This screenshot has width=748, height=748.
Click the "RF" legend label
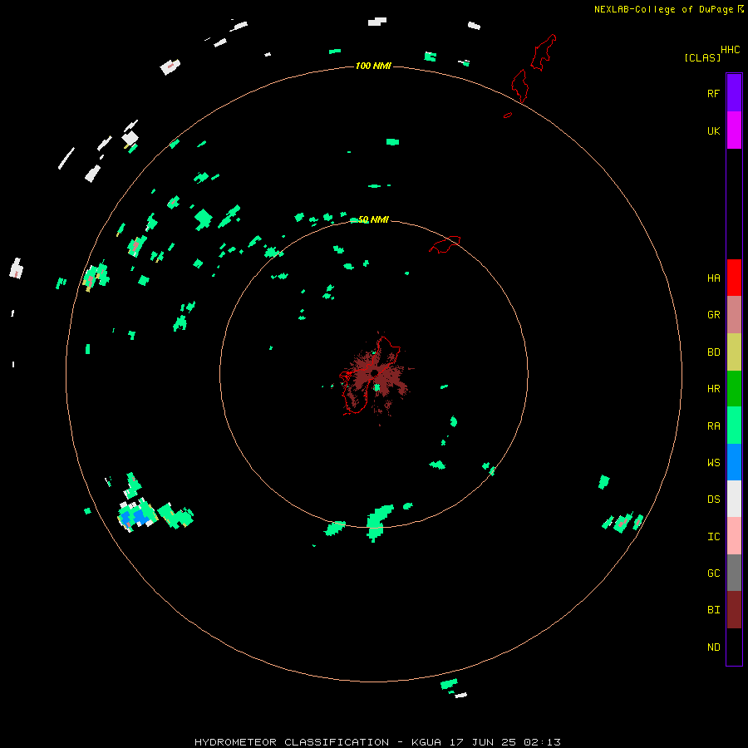713,93
